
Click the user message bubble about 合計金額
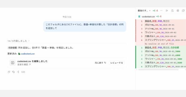85,26
